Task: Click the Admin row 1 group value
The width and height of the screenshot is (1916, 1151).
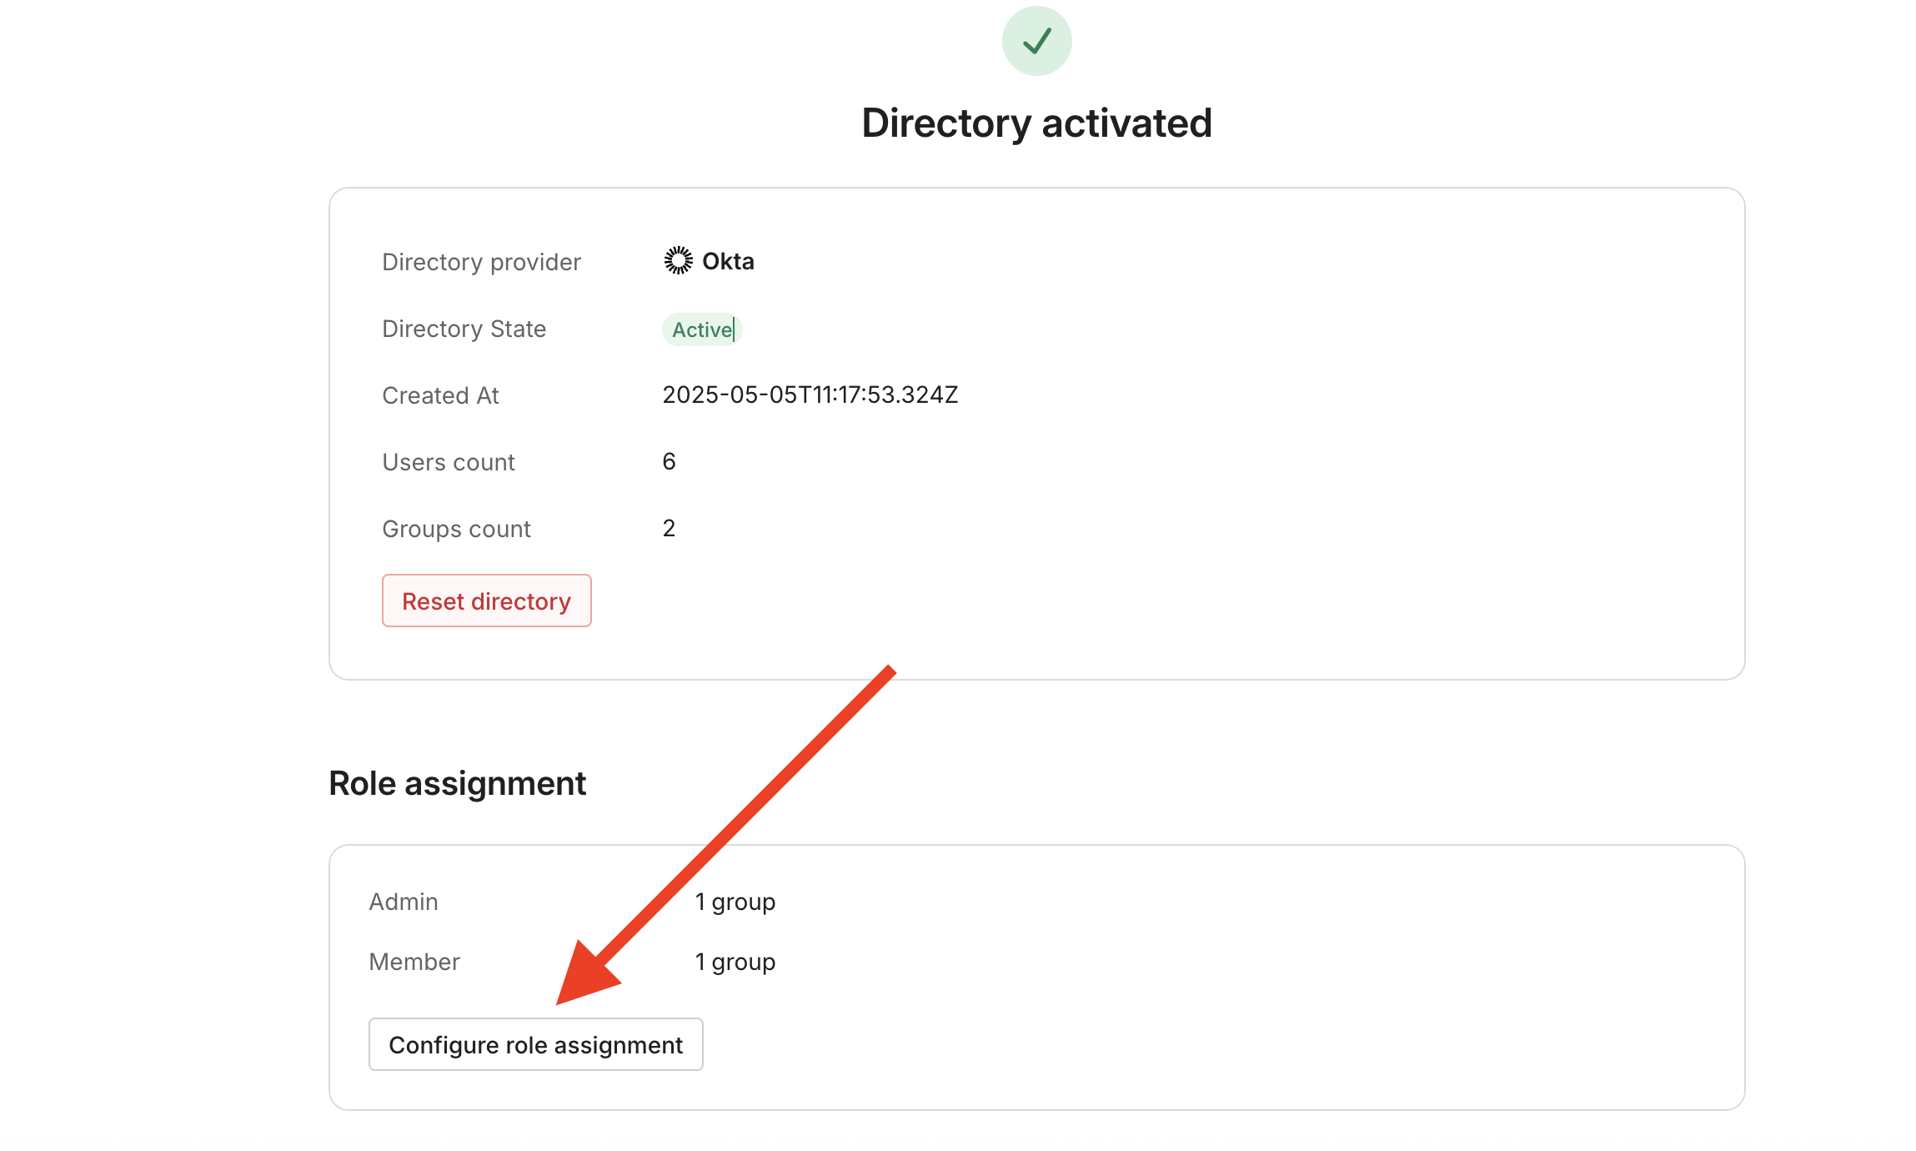Action: pyautogui.click(x=735, y=902)
